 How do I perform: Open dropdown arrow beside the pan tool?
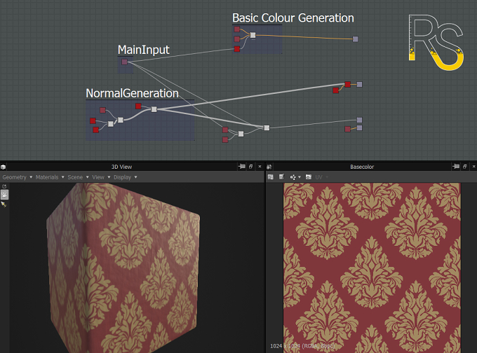[x=300, y=176]
